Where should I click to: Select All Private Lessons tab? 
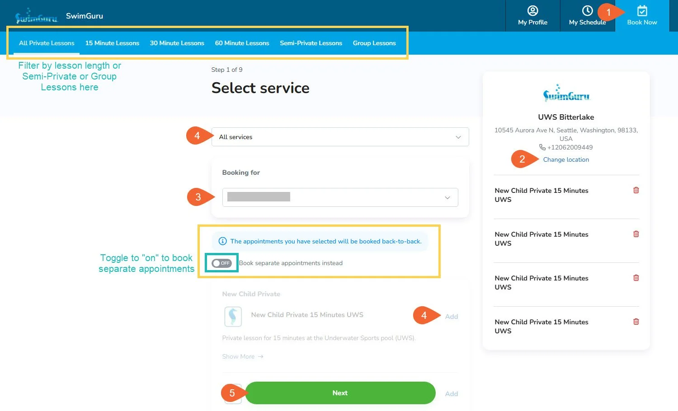pyautogui.click(x=47, y=43)
